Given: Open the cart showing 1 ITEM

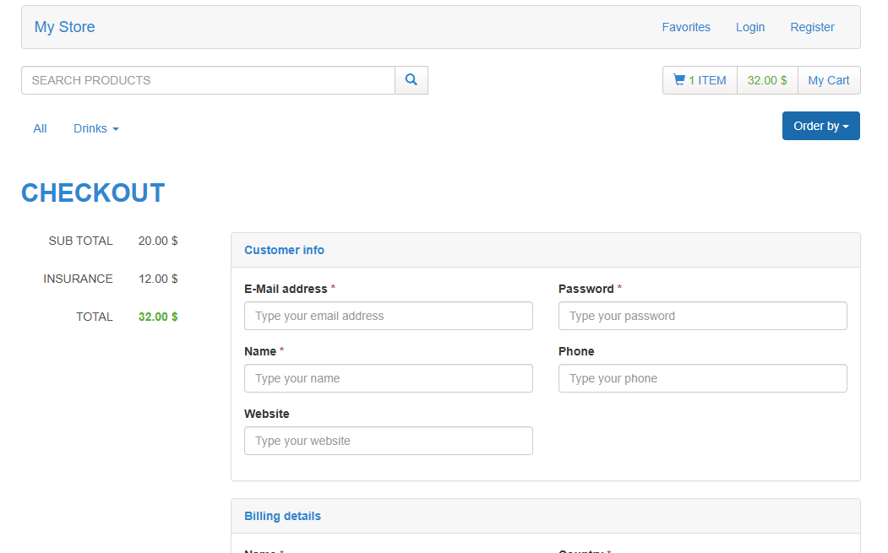Looking at the screenshot, I should [x=700, y=80].
